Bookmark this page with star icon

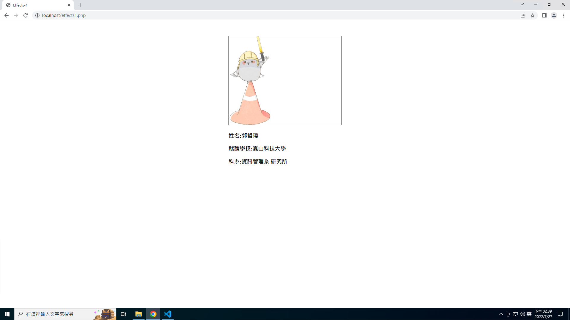point(533,15)
